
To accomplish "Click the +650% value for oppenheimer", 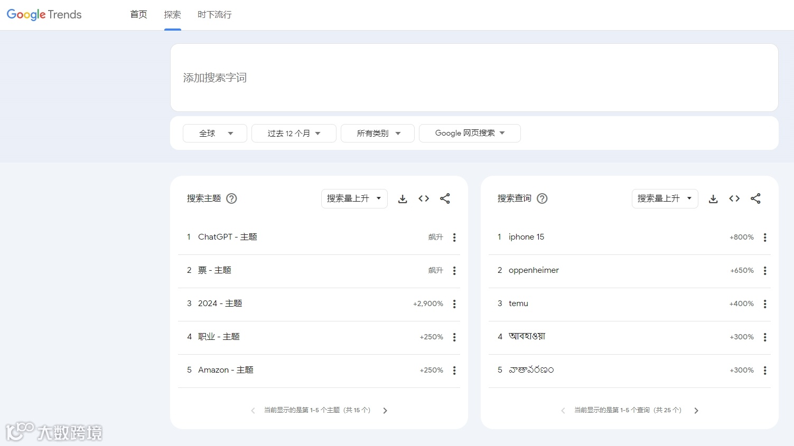I will [742, 270].
